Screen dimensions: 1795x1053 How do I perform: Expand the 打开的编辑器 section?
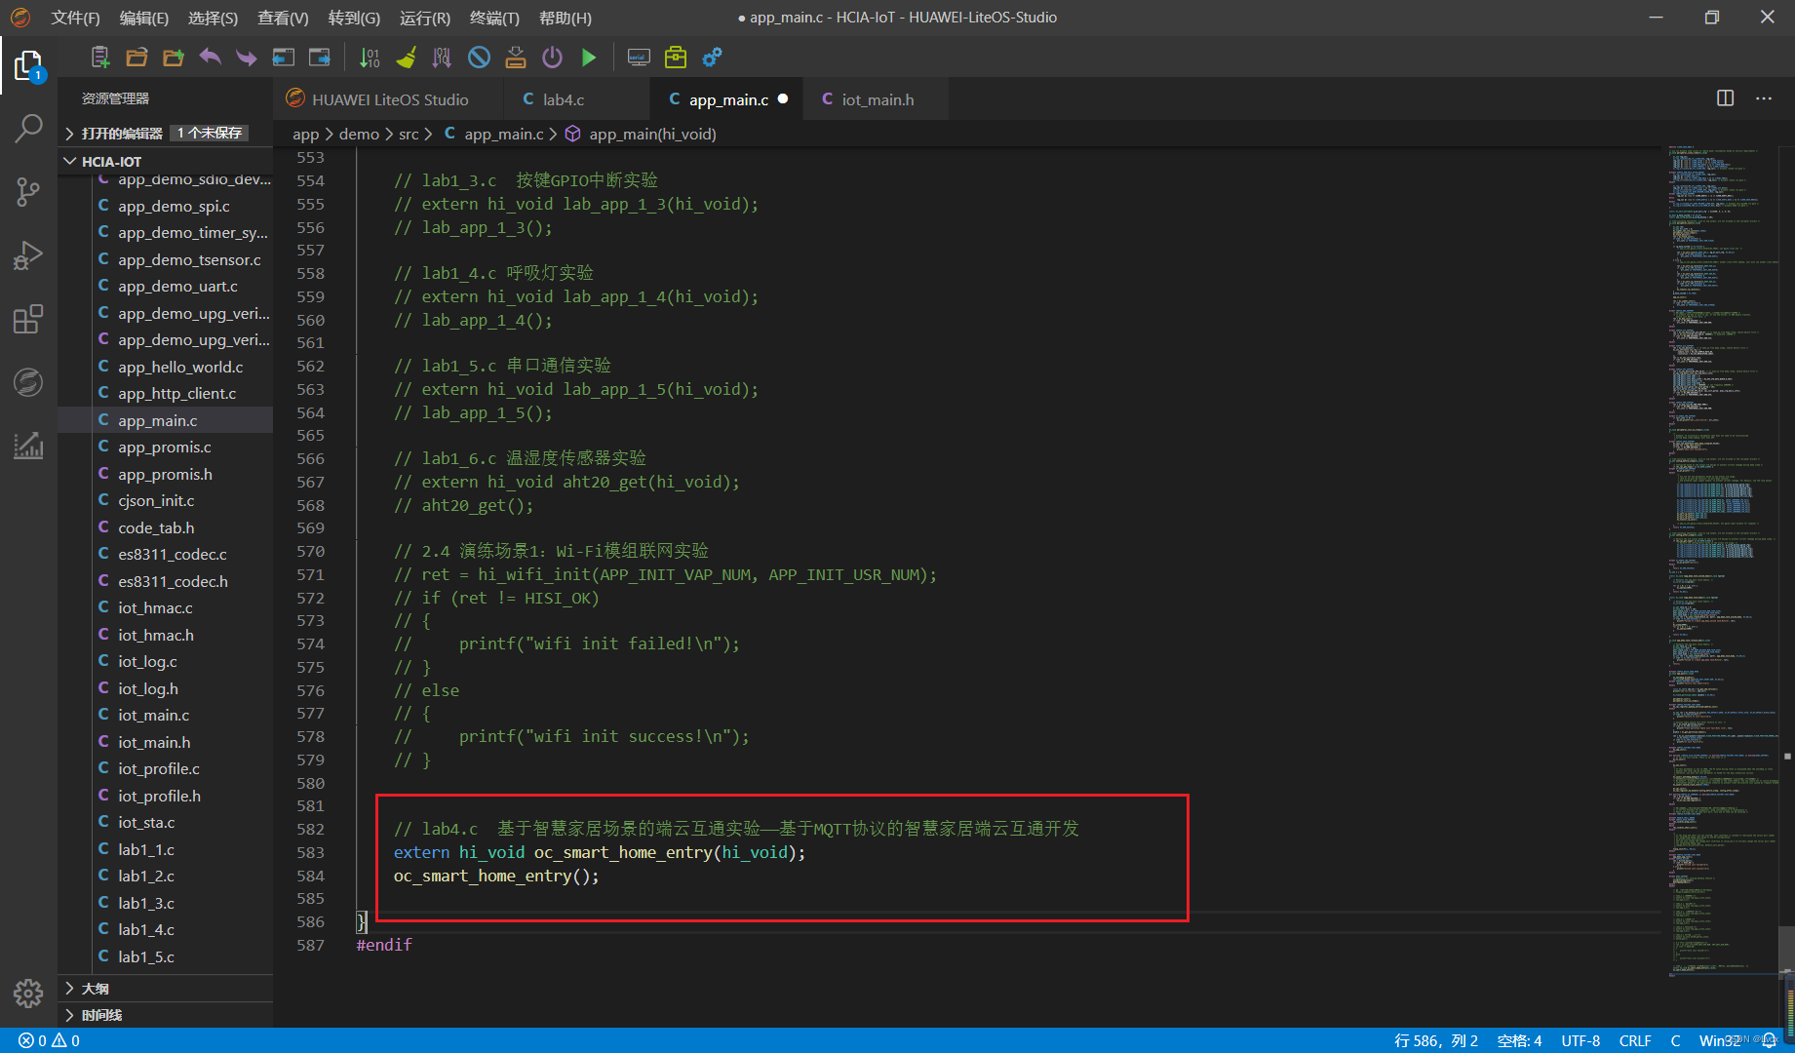tap(122, 133)
